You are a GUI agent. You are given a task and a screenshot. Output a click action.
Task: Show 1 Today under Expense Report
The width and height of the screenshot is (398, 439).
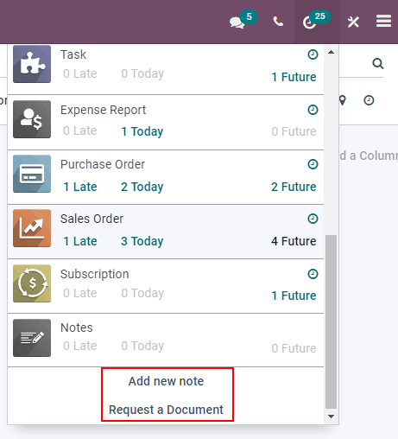142,131
